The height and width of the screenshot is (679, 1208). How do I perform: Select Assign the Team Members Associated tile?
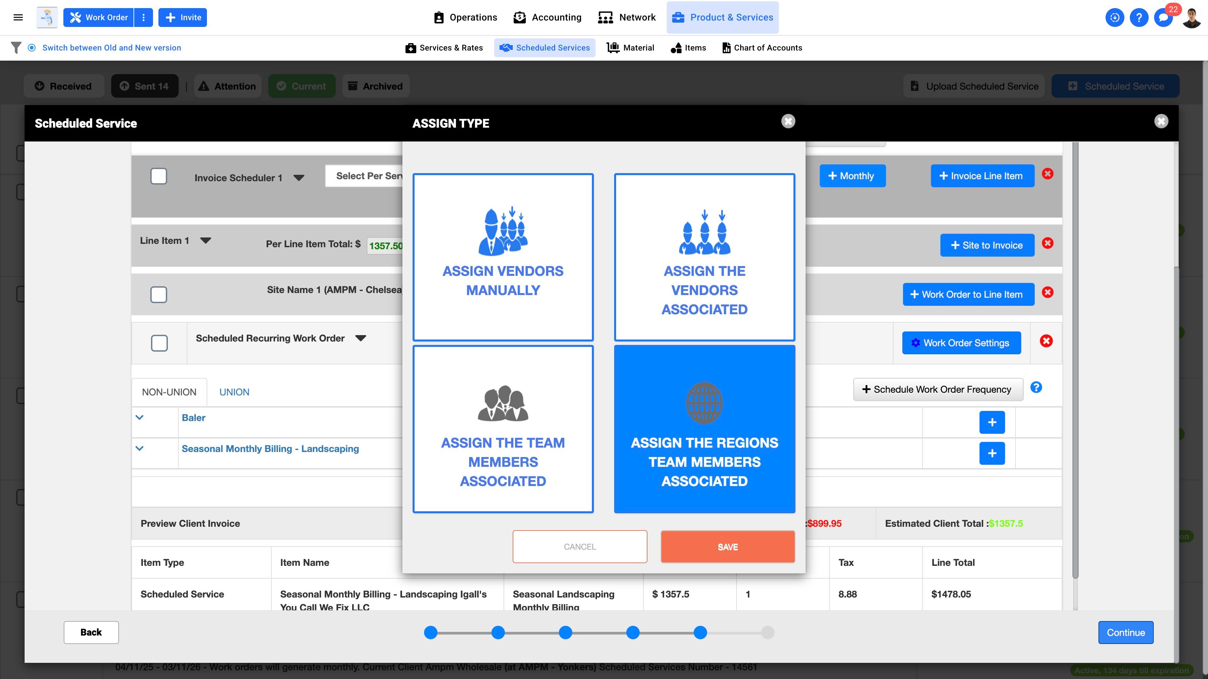coord(503,429)
